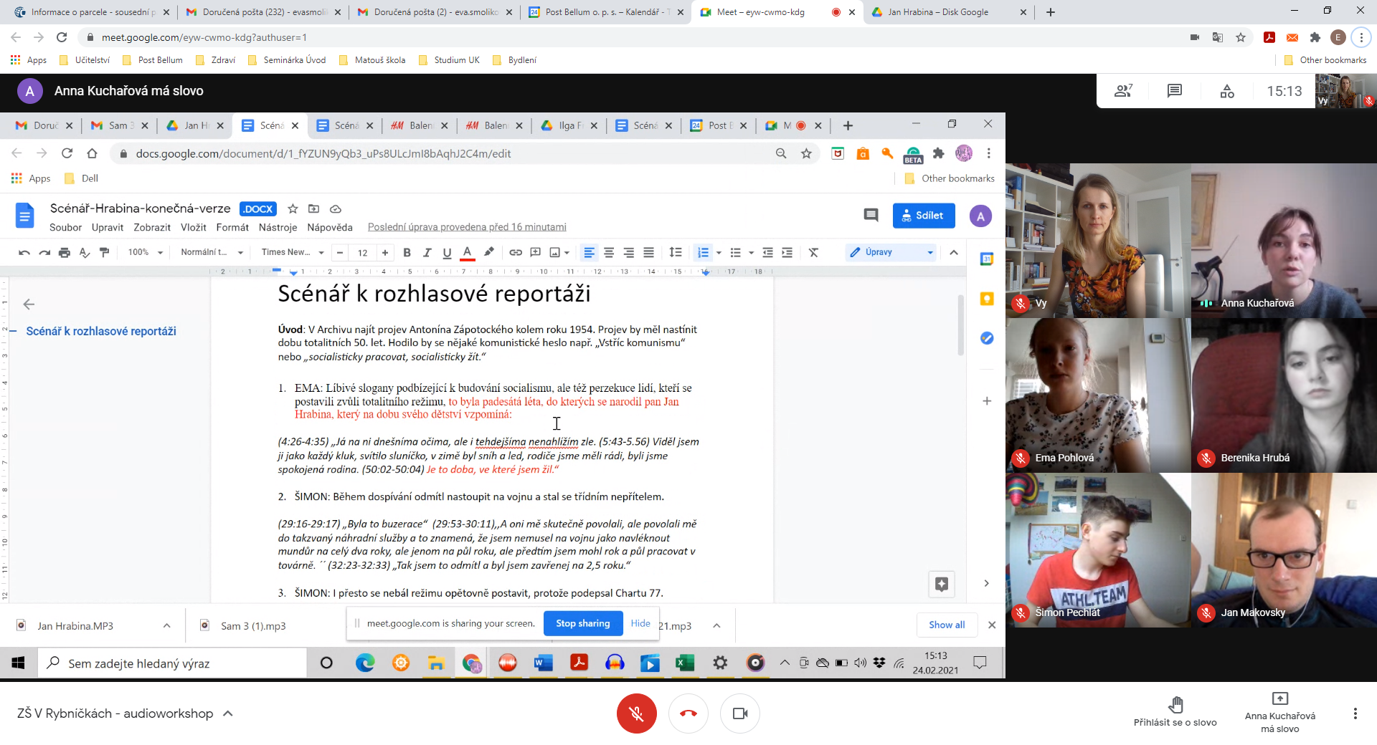Open the Meet chat panel
The width and height of the screenshot is (1377, 745).
pos(1174,91)
